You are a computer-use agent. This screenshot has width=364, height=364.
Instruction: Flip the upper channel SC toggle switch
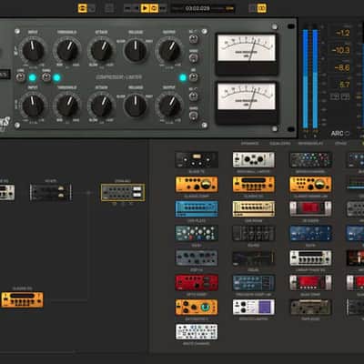(x=194, y=39)
